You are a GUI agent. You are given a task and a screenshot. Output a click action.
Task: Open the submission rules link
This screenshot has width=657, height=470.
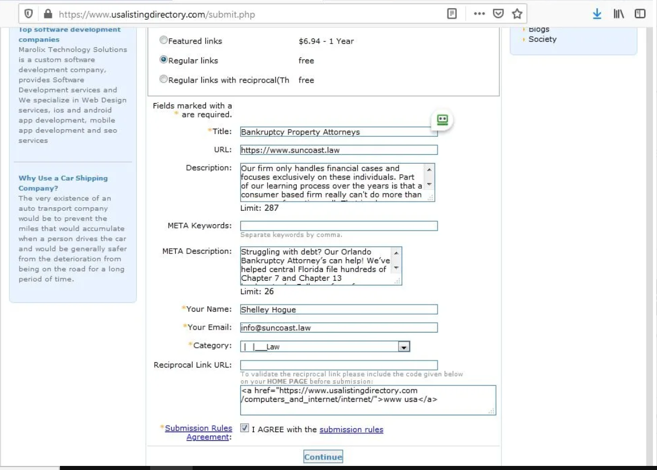pos(351,430)
